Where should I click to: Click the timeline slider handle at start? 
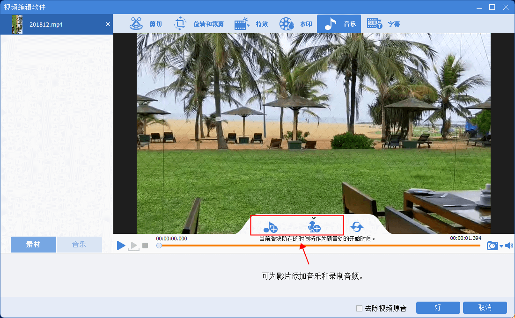click(x=159, y=246)
